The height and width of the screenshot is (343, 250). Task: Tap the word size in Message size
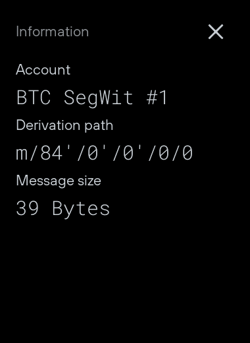click(89, 181)
